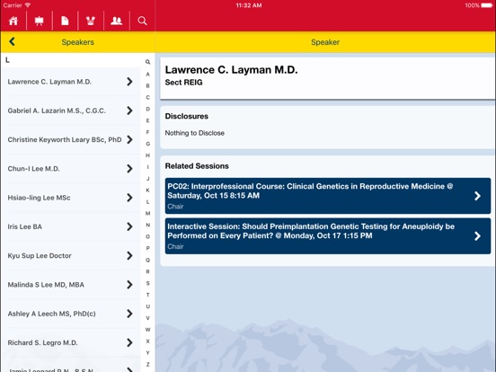Image resolution: width=496 pixels, height=372 pixels.
Task: Tap the magnifier search icon in toolbar
Action: pyautogui.click(x=142, y=21)
